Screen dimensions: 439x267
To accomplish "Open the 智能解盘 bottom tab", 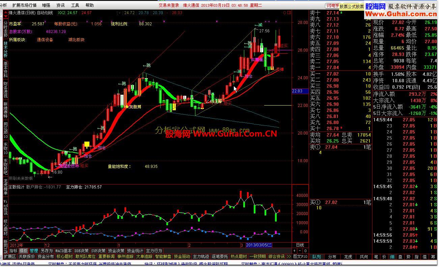I will coord(163,257).
